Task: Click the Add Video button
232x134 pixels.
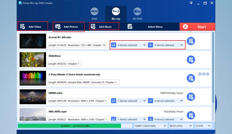Action: tap(33, 27)
